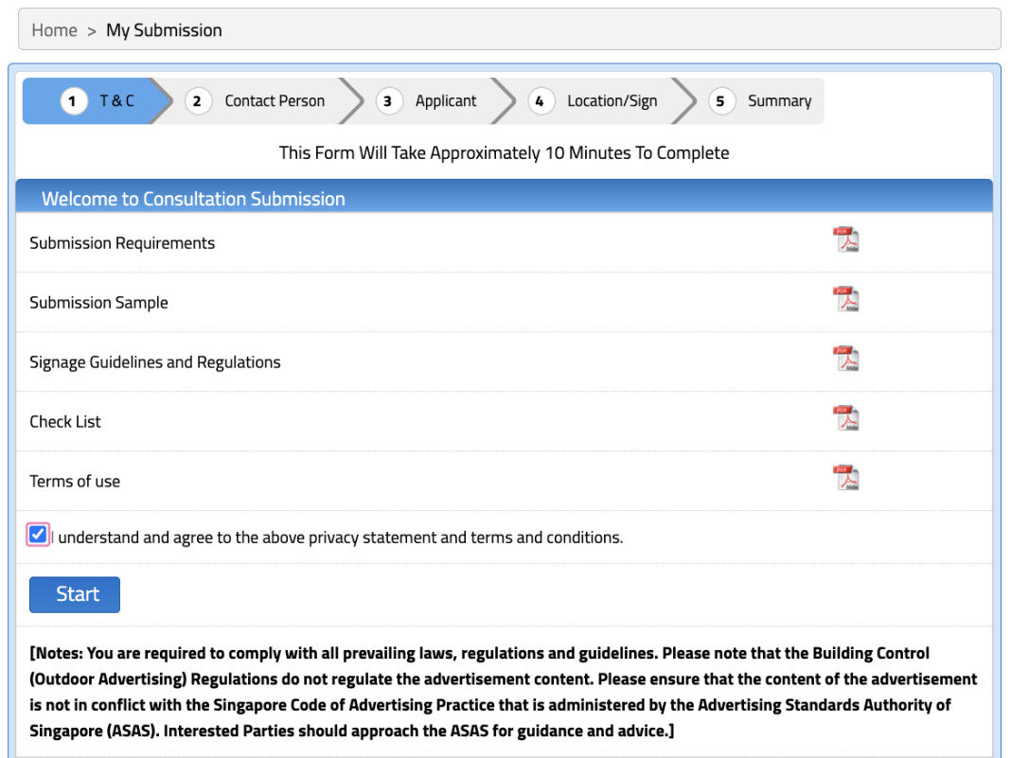
Task: Click the privacy statement agreement label text
Action: pos(340,538)
